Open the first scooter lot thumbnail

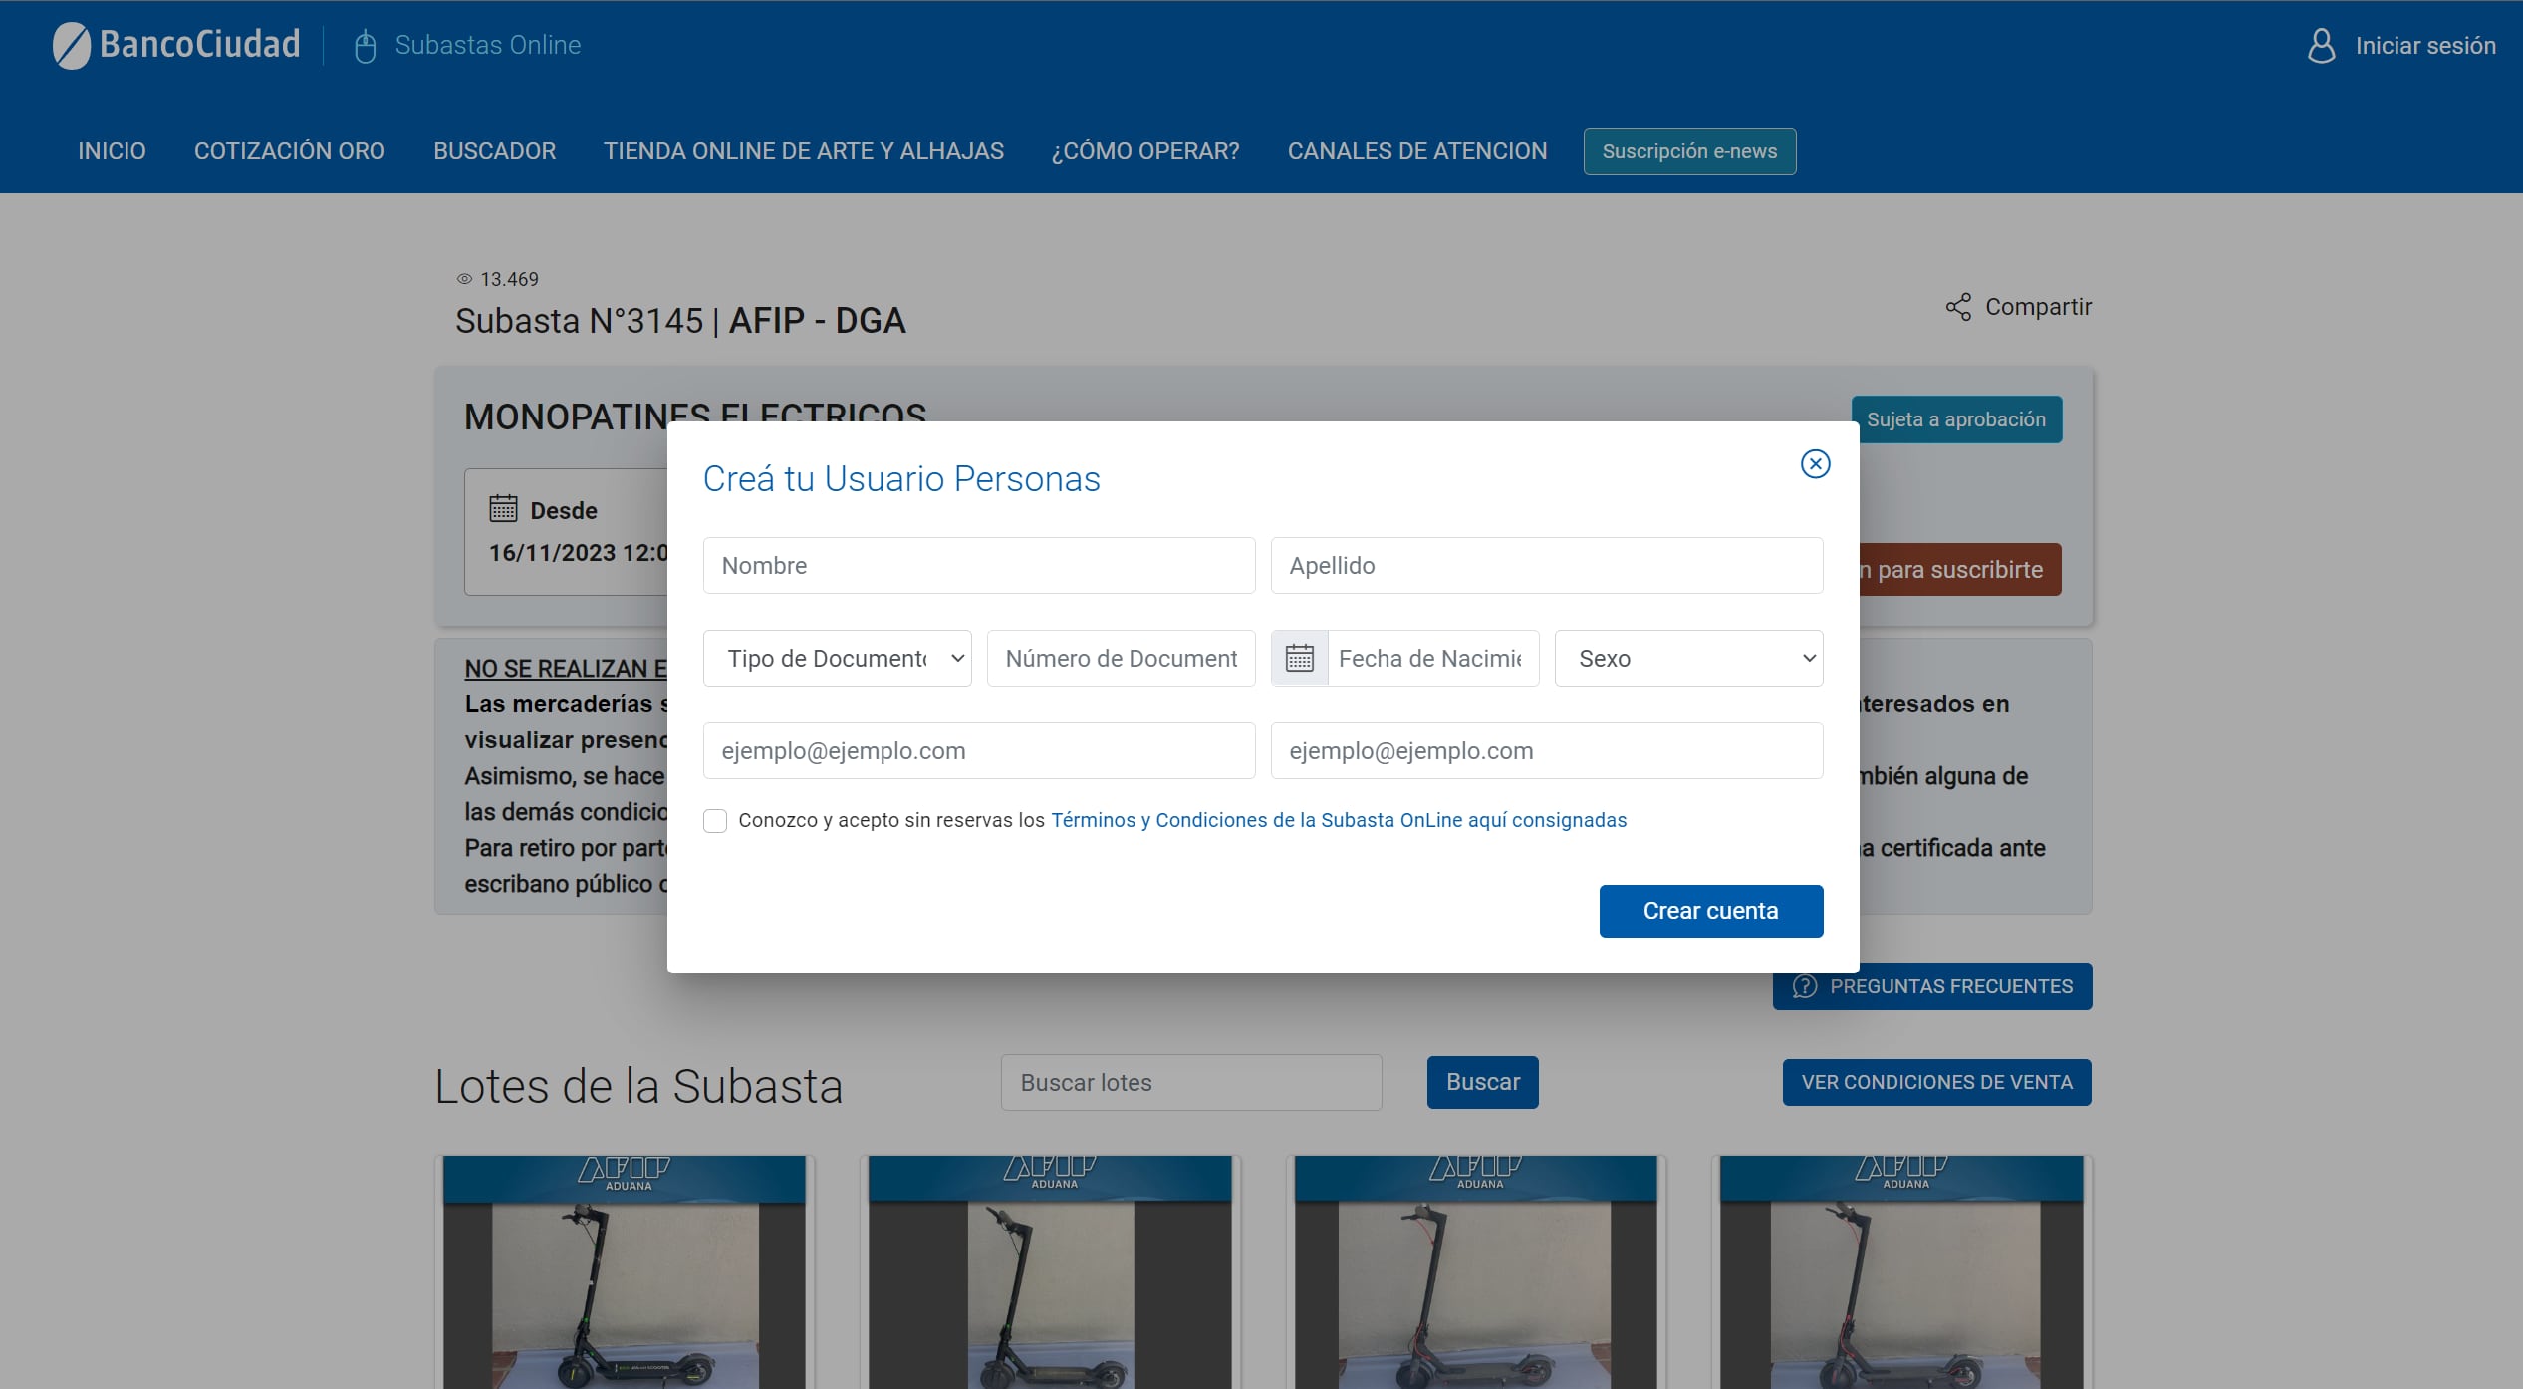625,1272
